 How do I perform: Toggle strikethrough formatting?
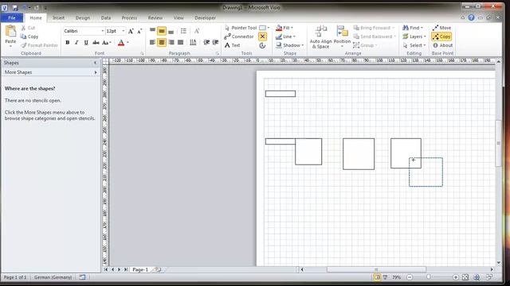coord(96,42)
